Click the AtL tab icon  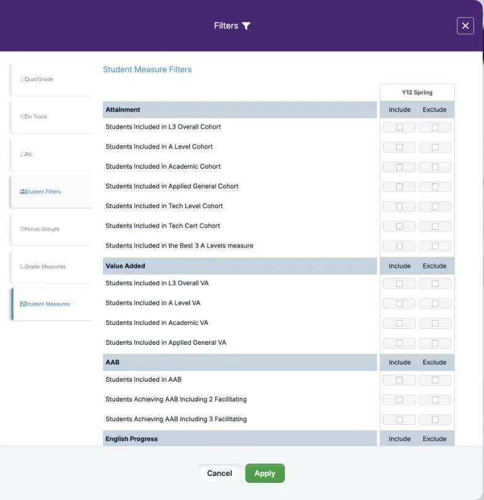pyautogui.click(x=22, y=155)
